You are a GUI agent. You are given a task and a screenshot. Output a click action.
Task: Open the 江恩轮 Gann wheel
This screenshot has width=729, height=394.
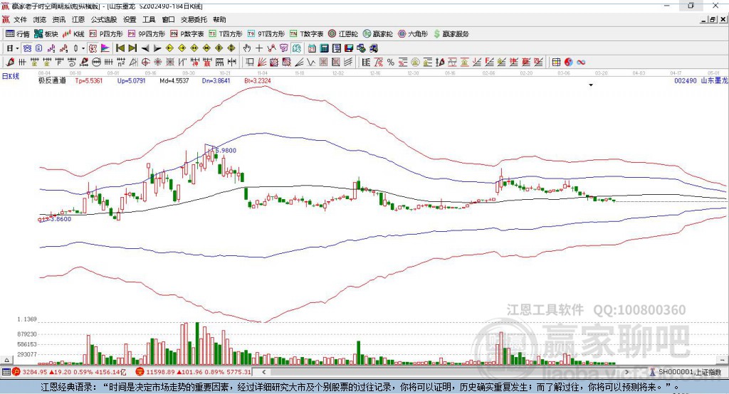343,34
